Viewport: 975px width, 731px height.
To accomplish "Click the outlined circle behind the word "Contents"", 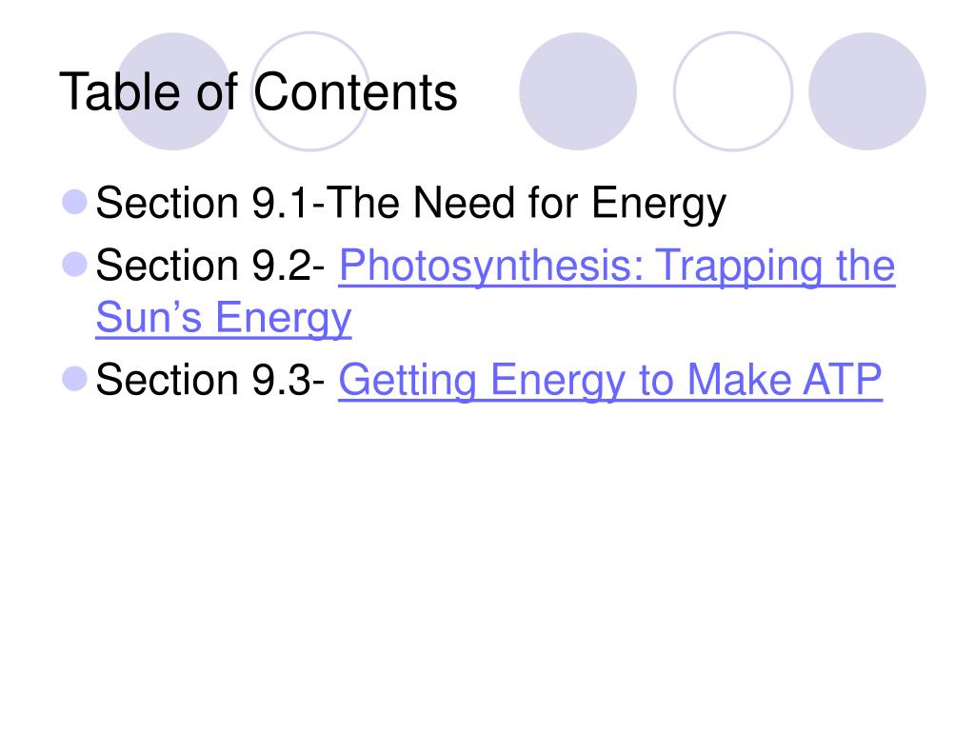I will coord(310,91).
